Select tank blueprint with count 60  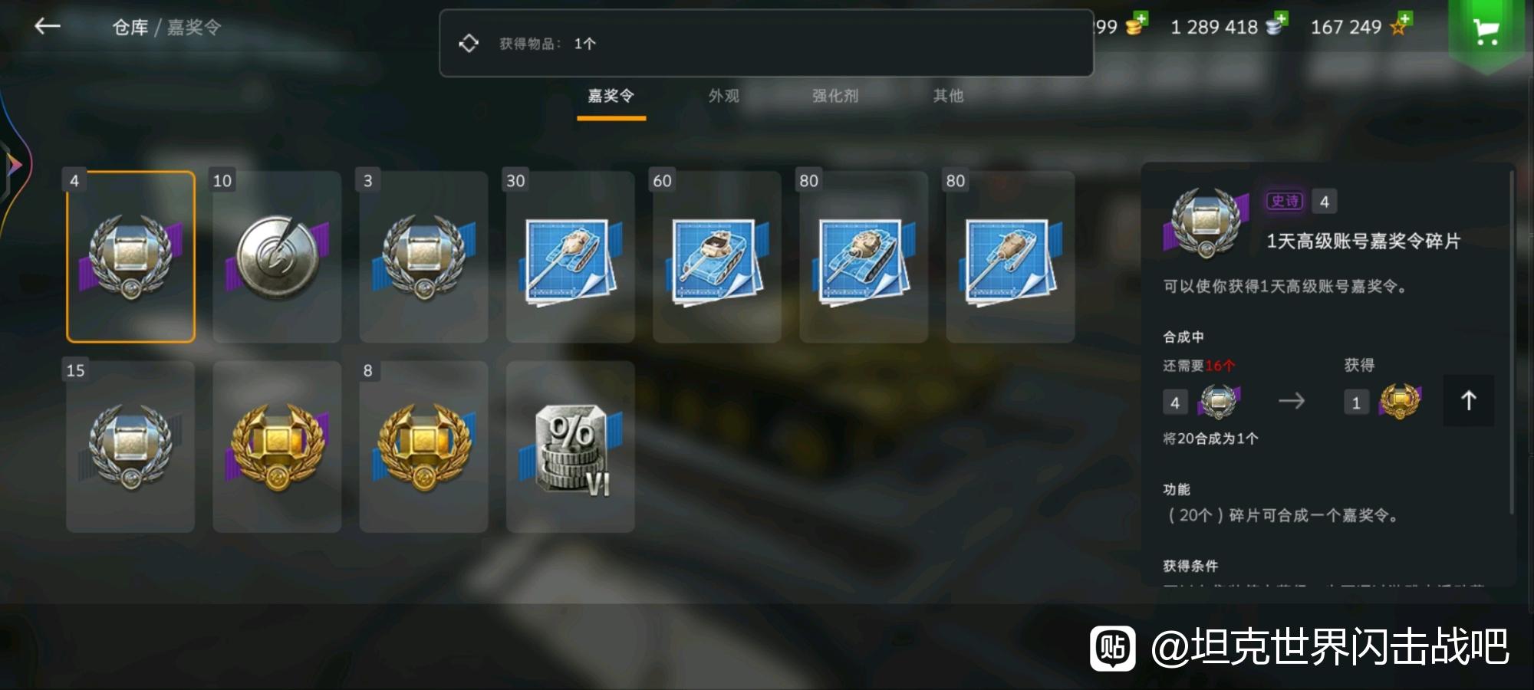pos(716,257)
